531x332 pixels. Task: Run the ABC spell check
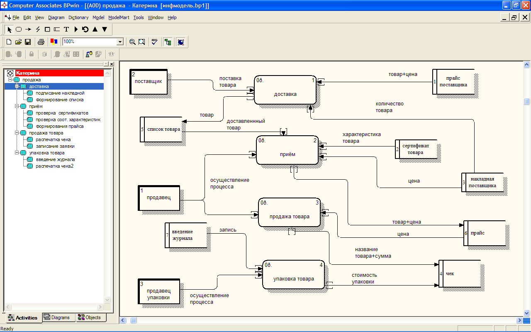pos(154,42)
